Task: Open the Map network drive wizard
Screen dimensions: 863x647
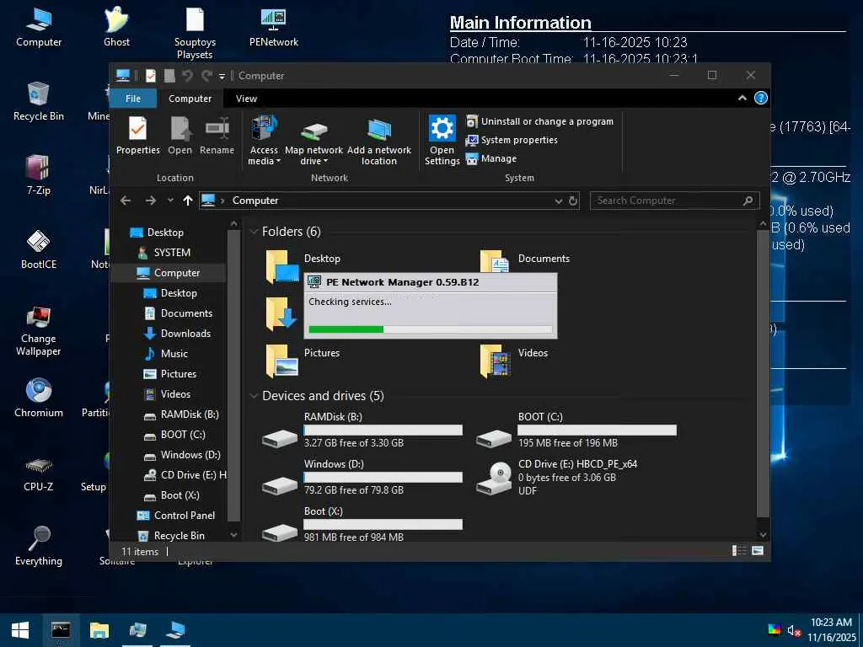Action: [314, 140]
